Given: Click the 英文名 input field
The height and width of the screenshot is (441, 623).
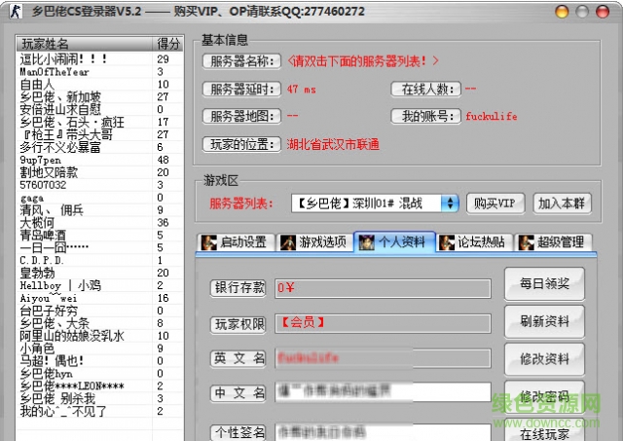Looking at the screenshot, I should tap(383, 358).
